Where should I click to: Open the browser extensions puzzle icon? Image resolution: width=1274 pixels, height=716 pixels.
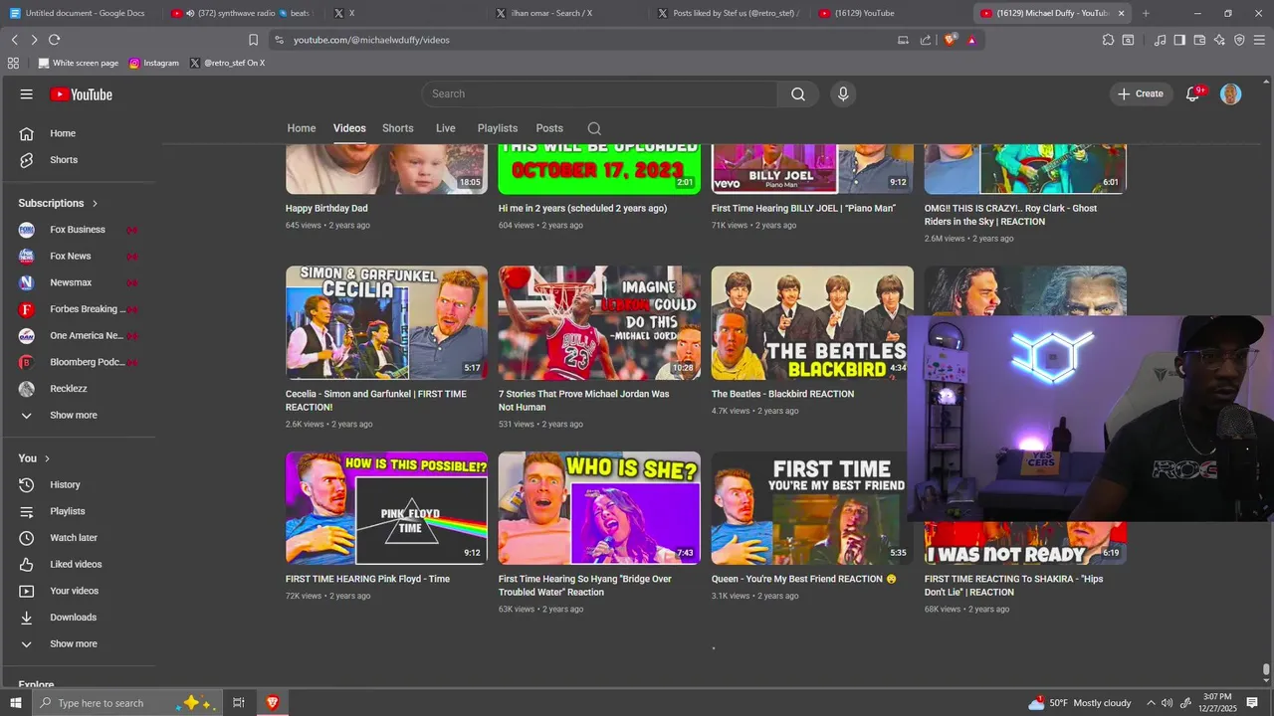click(x=1108, y=40)
